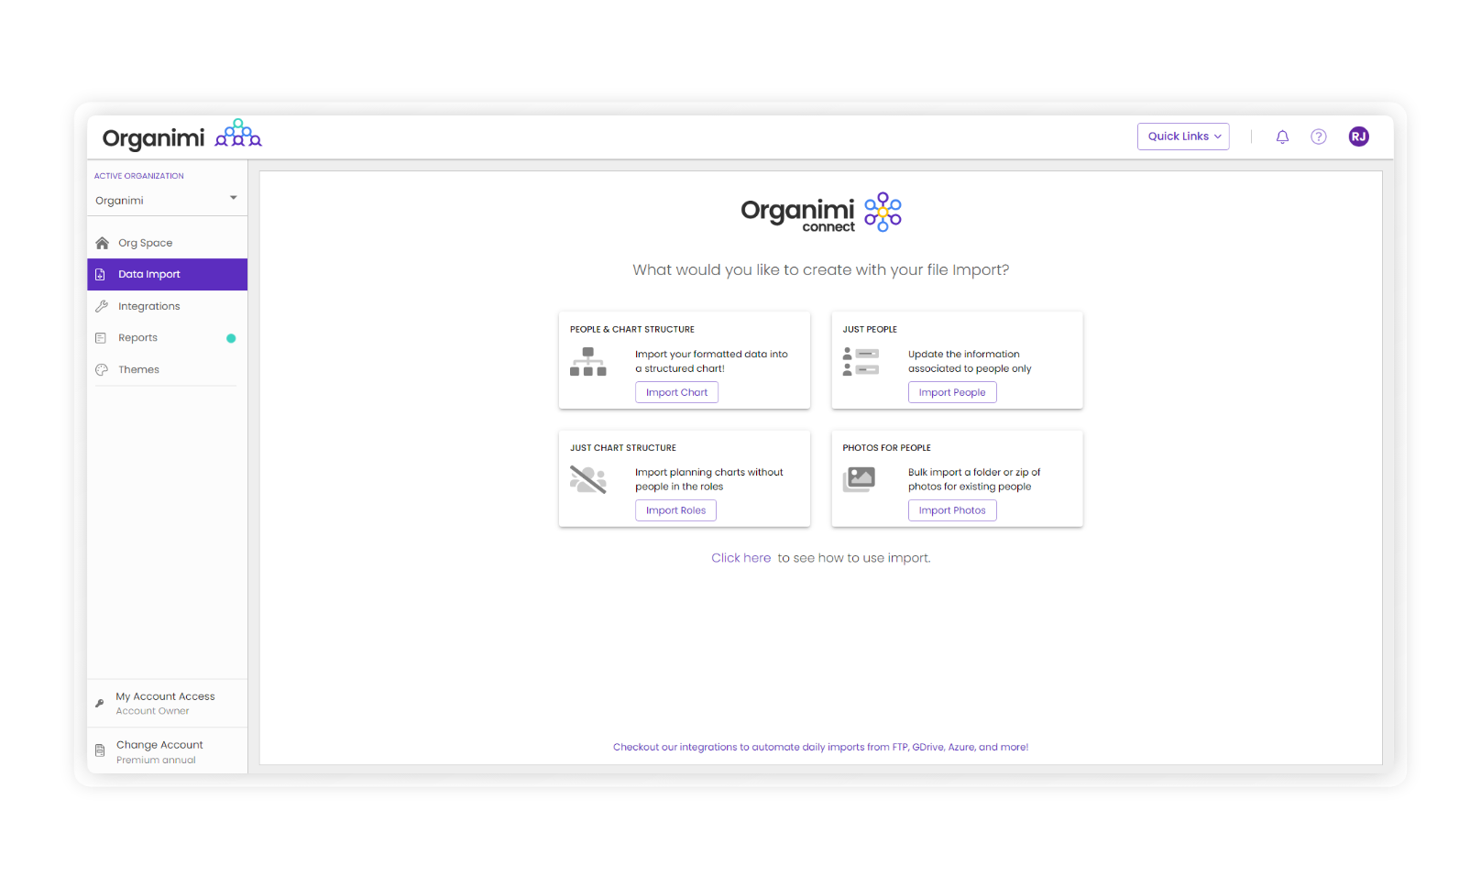Expand the Organimi active organization selector

coord(167,200)
